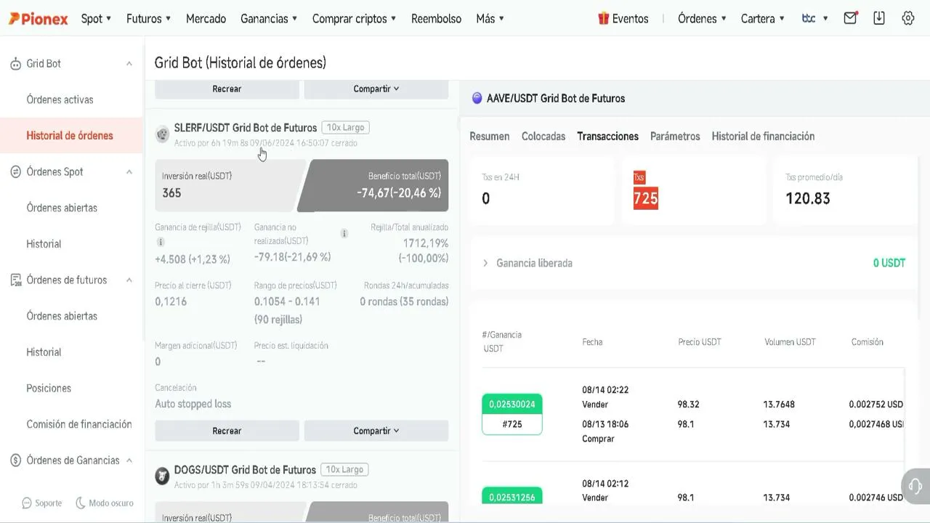Open Compartir dropdown on SLERF/USDT card
The image size is (930, 523).
(376, 431)
